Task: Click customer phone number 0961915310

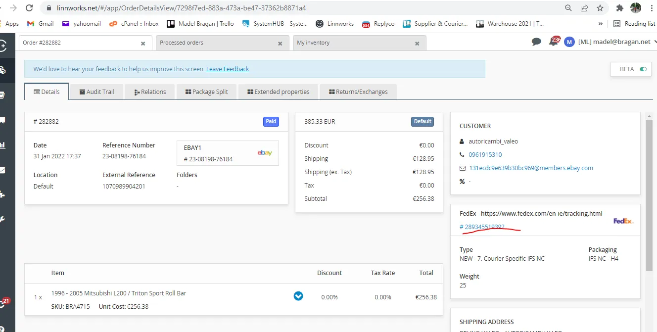Action: (x=485, y=155)
